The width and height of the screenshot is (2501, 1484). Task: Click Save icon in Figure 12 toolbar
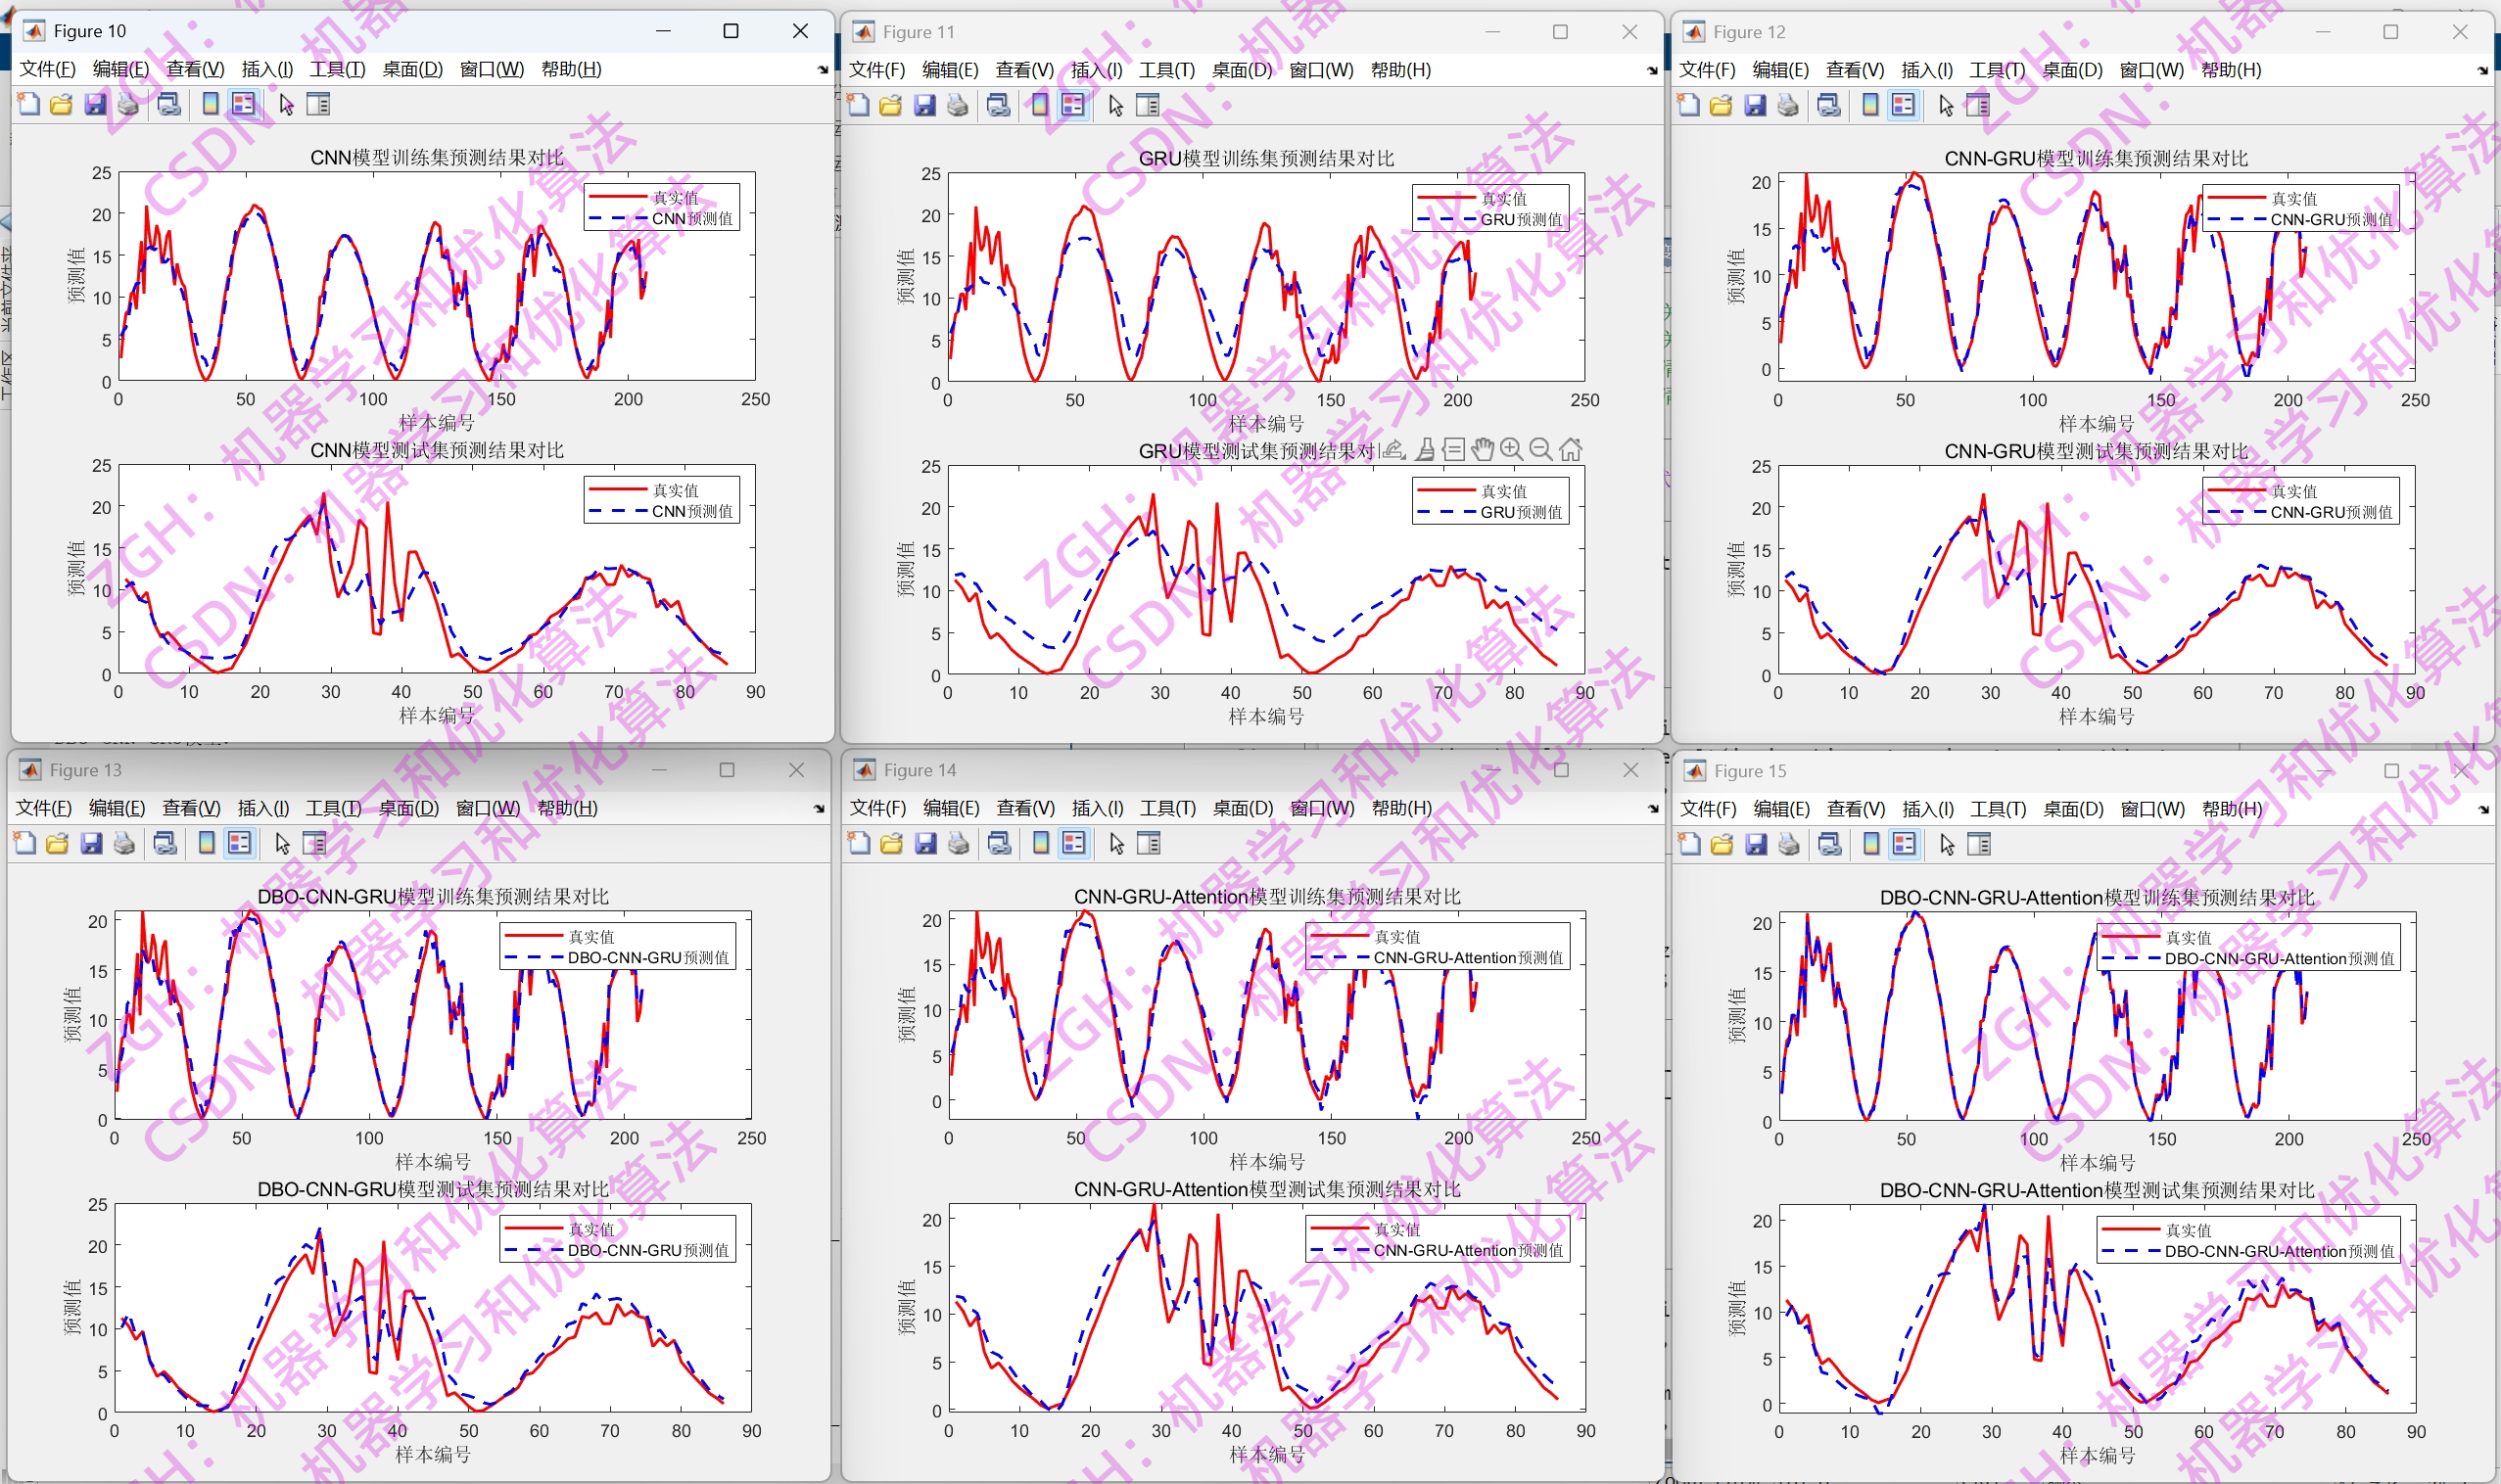(x=1755, y=105)
